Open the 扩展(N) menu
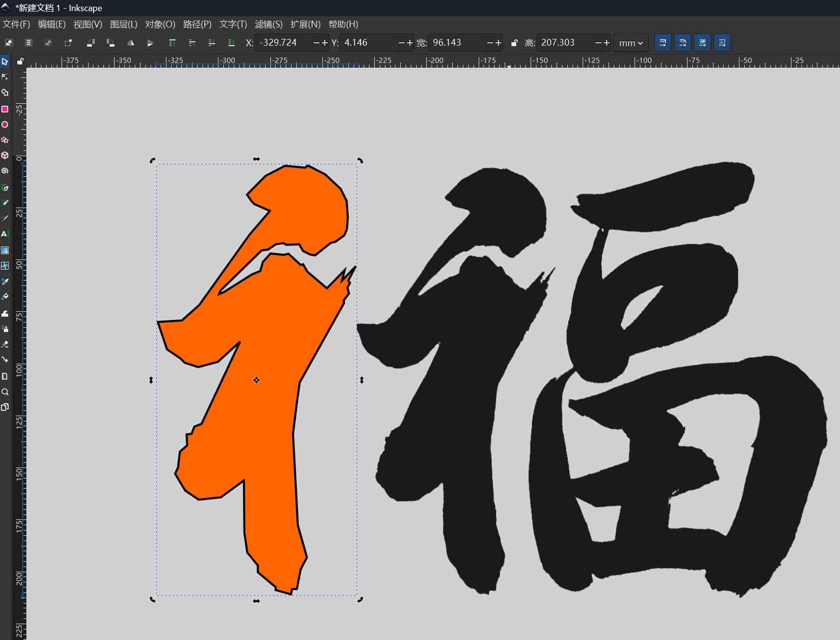Viewport: 840px width, 640px height. (x=305, y=24)
